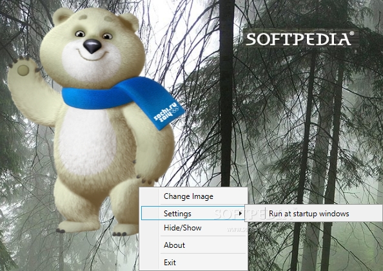Open the About menu entry
Viewport: 383px width, 271px height.
coord(193,245)
